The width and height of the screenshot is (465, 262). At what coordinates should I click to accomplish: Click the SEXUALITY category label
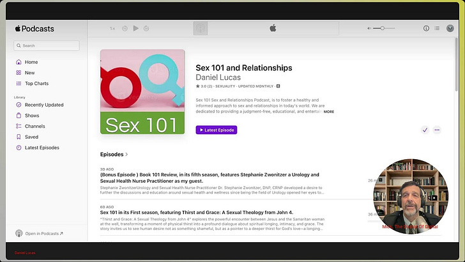click(x=225, y=86)
